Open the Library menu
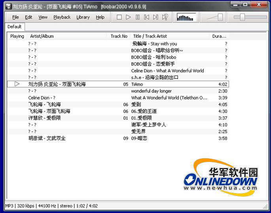The width and height of the screenshot is (271, 213). (x=83, y=17)
